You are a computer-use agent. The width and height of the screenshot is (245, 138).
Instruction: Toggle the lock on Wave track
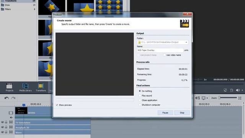(6, 132)
